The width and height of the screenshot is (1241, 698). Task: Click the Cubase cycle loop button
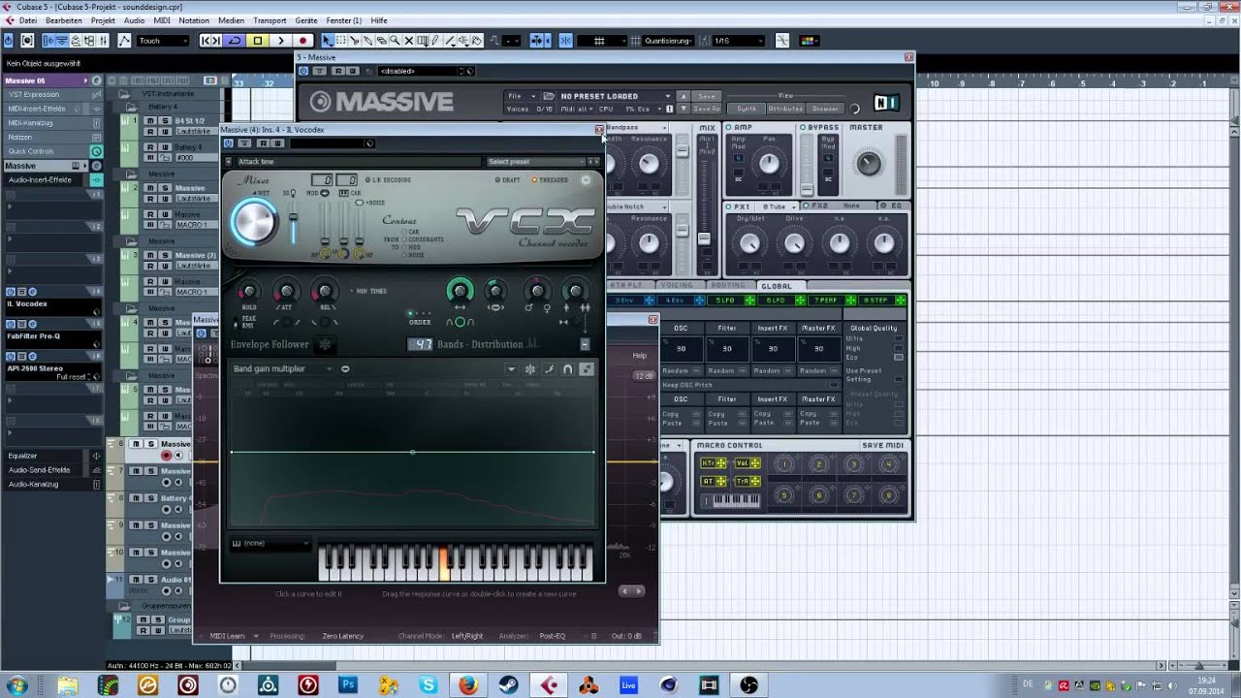(x=234, y=41)
